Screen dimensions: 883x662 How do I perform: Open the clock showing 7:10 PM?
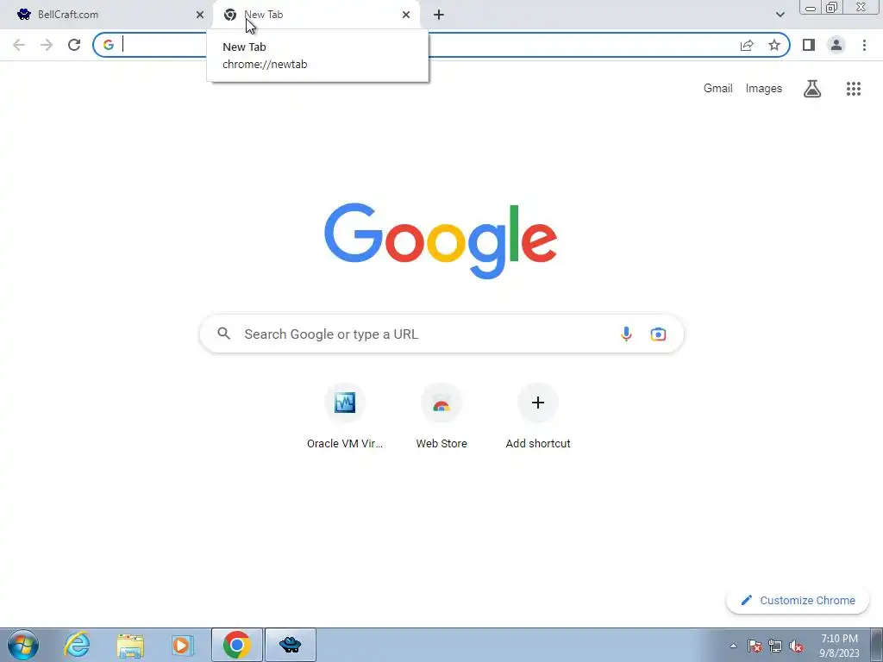tap(839, 646)
